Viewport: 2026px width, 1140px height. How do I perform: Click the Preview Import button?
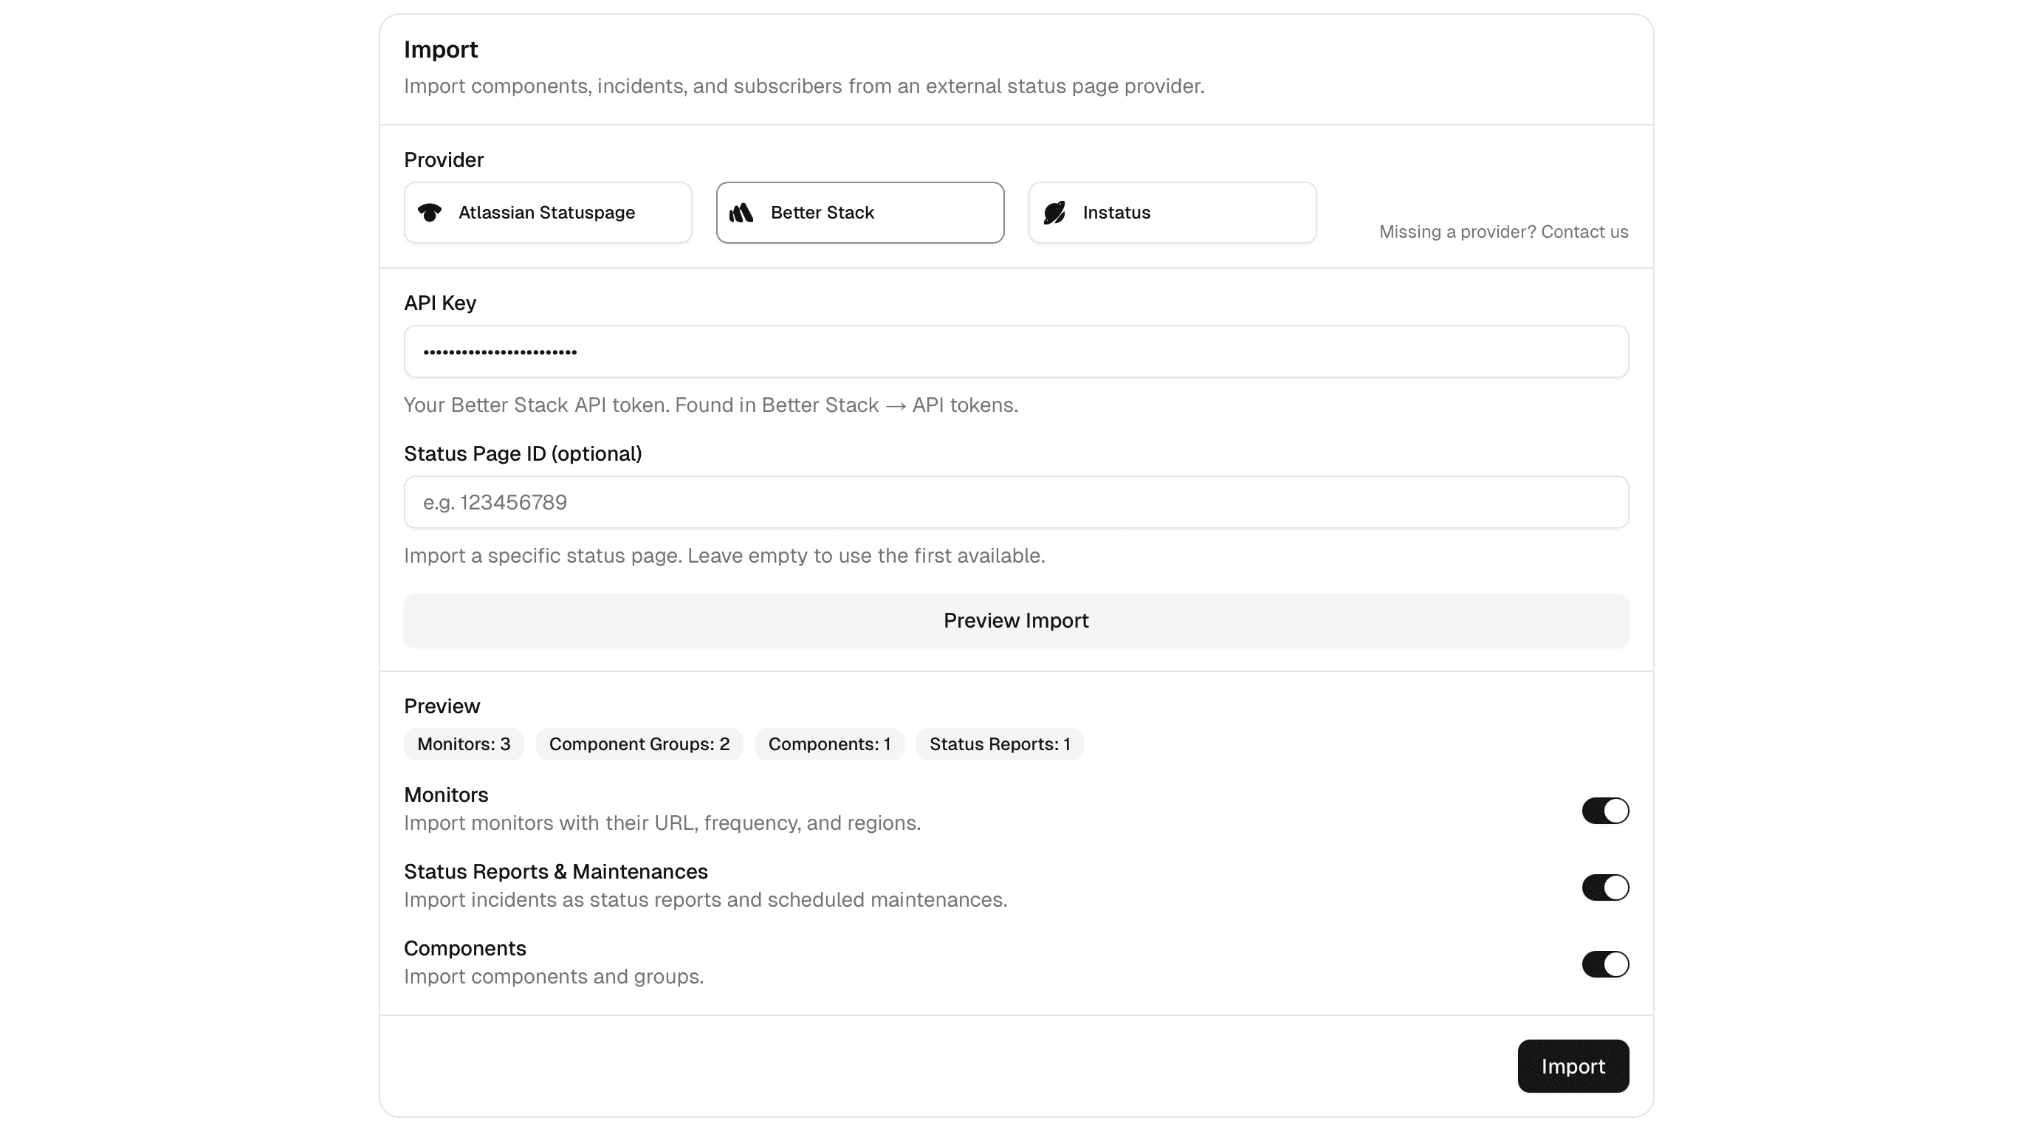(1015, 620)
